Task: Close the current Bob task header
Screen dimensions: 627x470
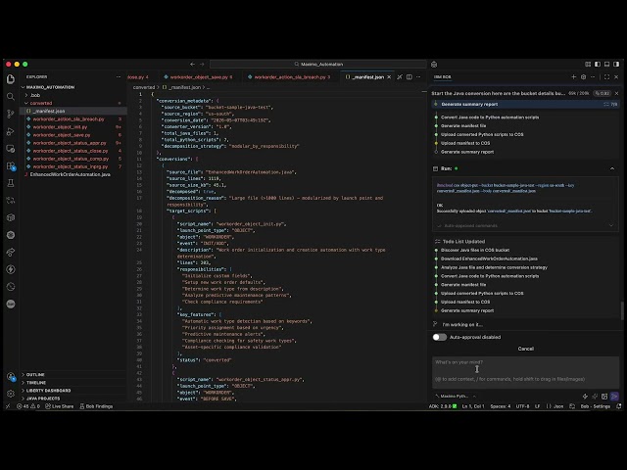Action: tap(616, 93)
